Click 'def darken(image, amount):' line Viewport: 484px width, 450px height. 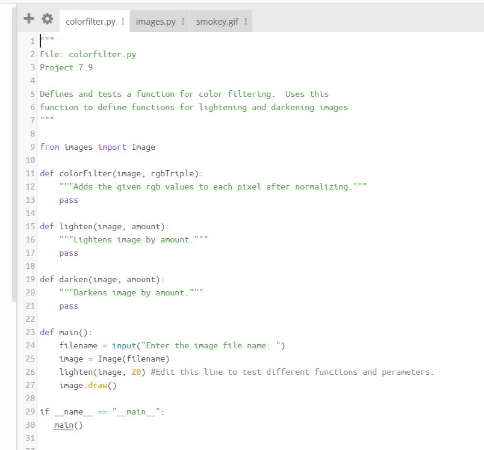click(102, 279)
